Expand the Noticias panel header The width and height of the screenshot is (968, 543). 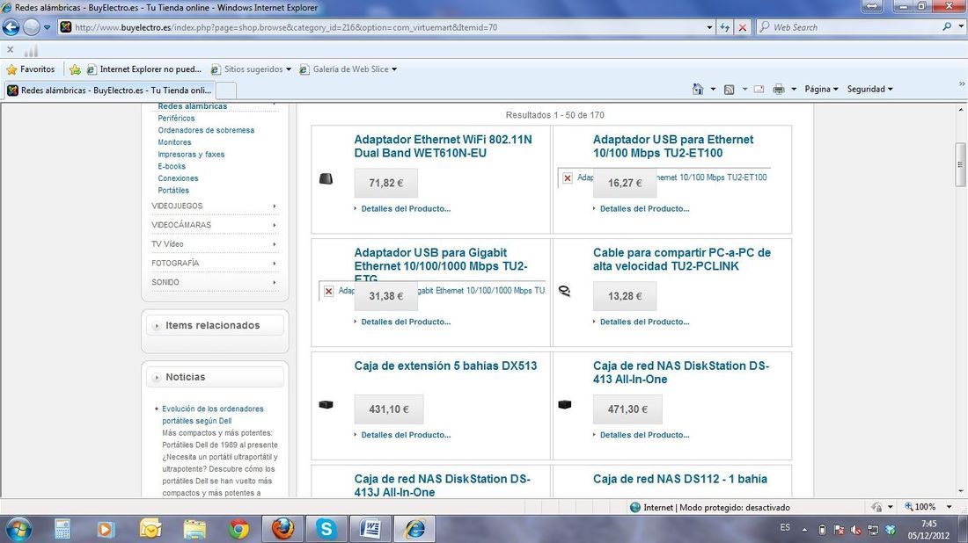pos(215,377)
